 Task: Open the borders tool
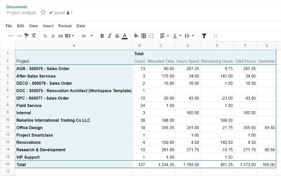143,36
